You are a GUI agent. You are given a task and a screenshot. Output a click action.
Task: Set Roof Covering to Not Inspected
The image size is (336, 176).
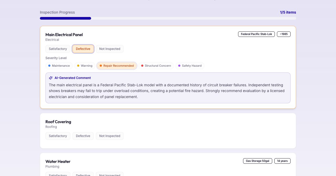click(110, 136)
